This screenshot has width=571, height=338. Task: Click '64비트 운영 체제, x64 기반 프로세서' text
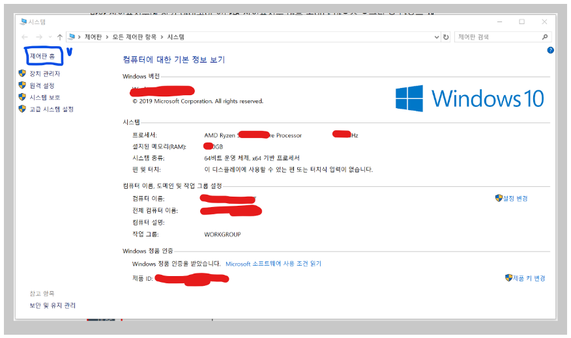point(252,158)
